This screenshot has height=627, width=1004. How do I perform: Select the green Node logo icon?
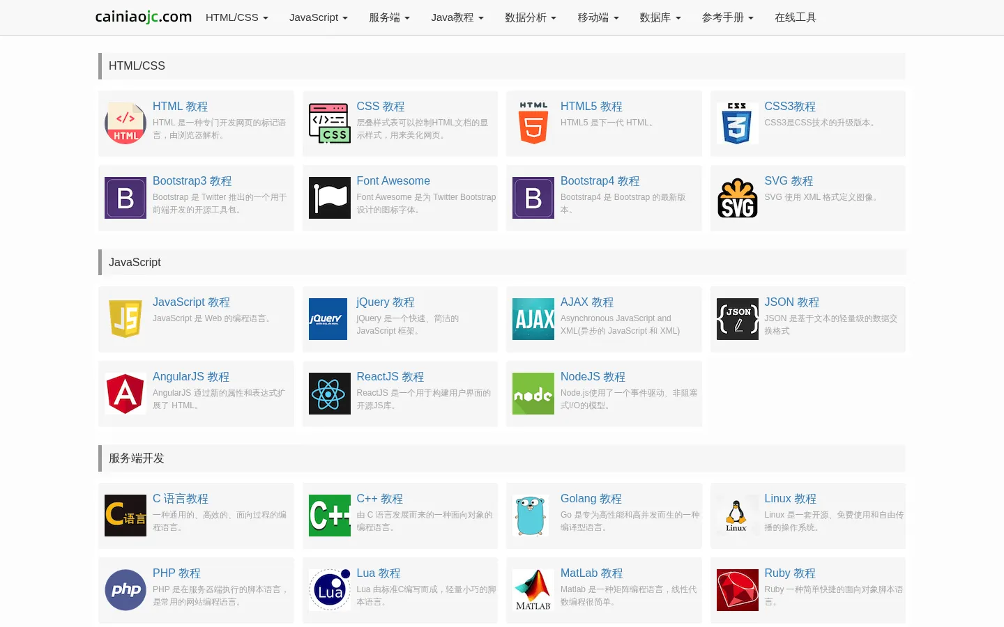(533, 394)
